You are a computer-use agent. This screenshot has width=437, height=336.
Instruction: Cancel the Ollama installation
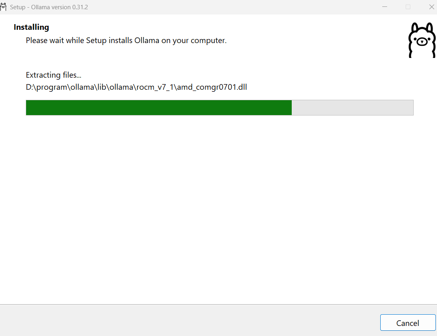pos(408,323)
